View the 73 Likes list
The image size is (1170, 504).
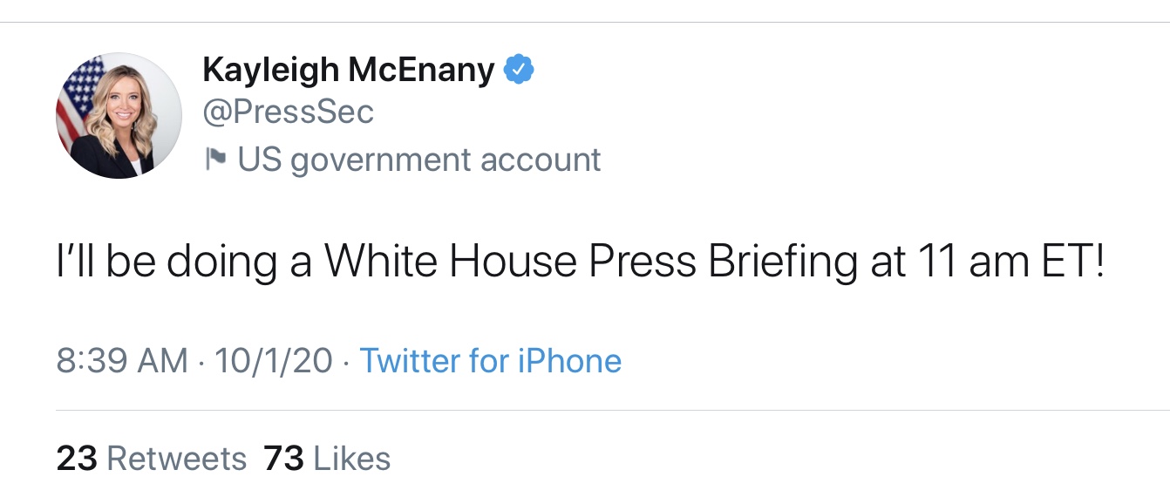pyautogui.click(x=327, y=458)
